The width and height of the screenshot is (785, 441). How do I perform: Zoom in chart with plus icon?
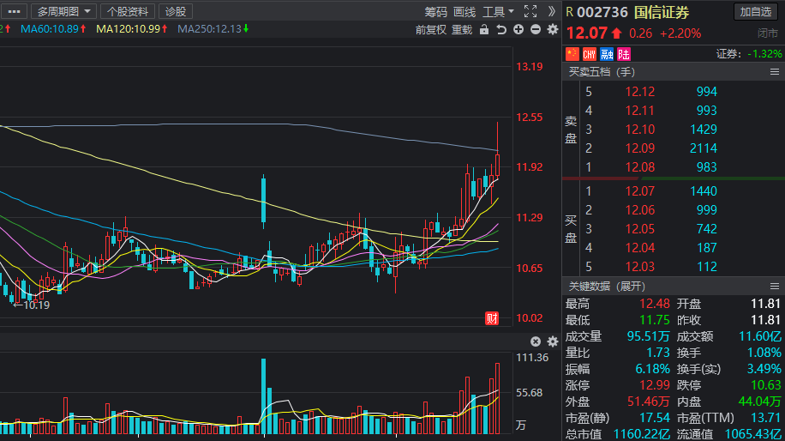(x=518, y=30)
